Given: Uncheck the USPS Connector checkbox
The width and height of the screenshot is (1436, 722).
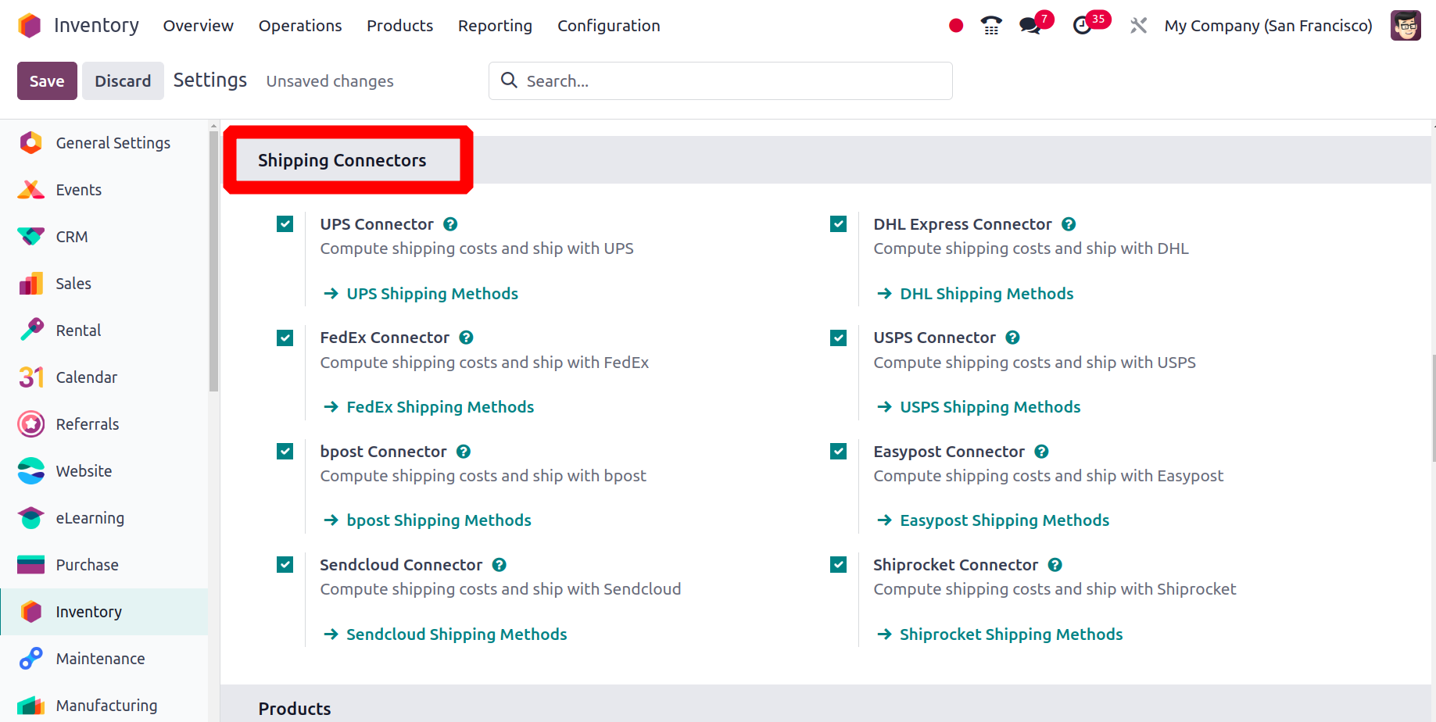Looking at the screenshot, I should point(839,338).
